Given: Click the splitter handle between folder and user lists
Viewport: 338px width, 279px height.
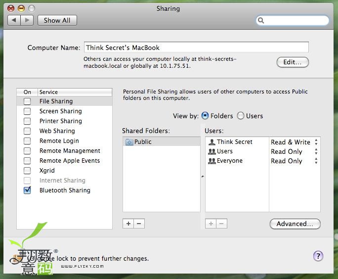Looking at the screenshot, I should [x=203, y=176].
